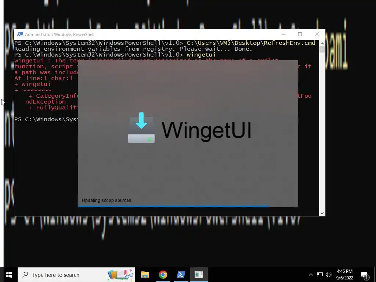
Task: Open the volume control tray icon
Action: 328,275
